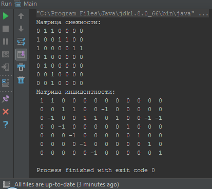This screenshot has height=189, width=212.
Task: Click the Down the stack trace arrow
Action: pyautogui.click(x=21, y=29)
